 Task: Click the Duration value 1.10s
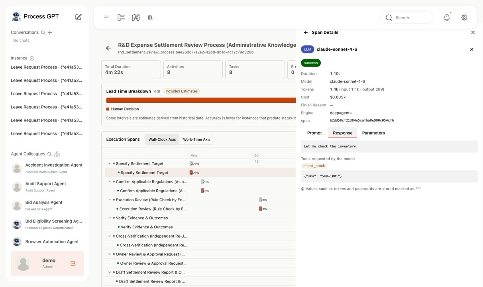(x=335, y=74)
